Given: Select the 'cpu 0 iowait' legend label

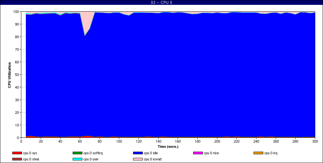Looking at the screenshot, I should click(153, 159).
